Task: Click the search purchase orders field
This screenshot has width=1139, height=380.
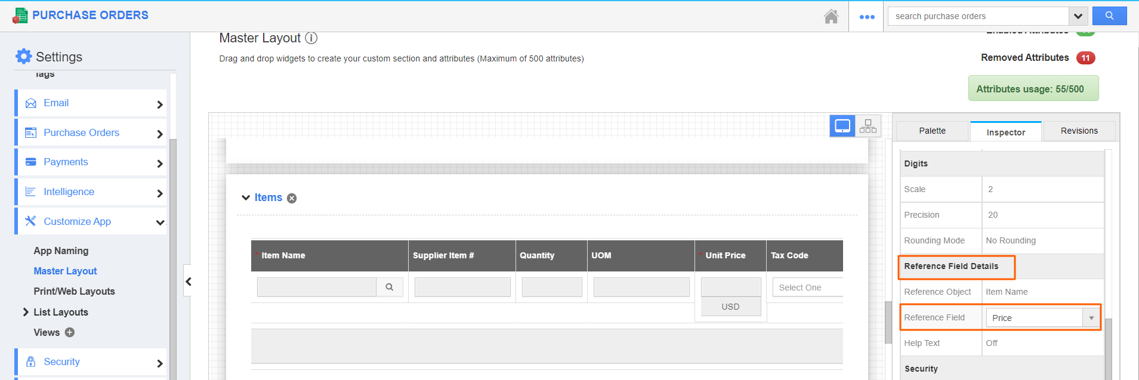Action: [979, 16]
